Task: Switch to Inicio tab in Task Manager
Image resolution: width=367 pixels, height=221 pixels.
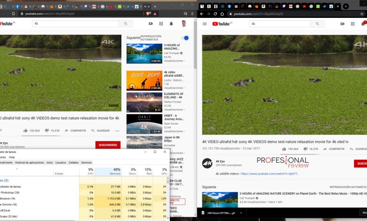Action: click(49, 163)
